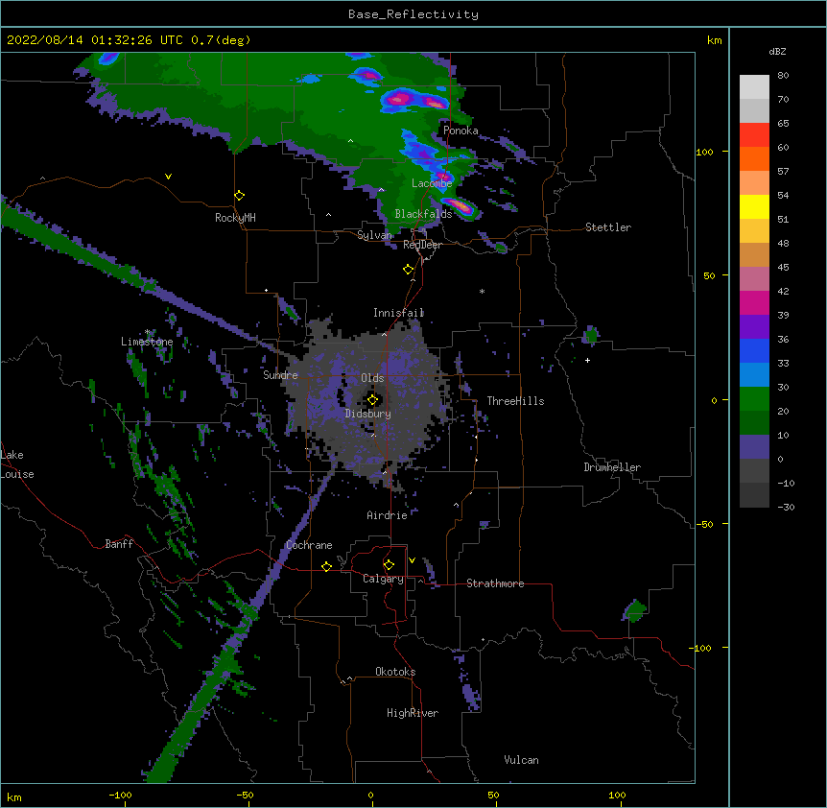This screenshot has width=827, height=808.
Task: Select the red 60-65 dBZ legend swatch
Action: [x=754, y=134]
